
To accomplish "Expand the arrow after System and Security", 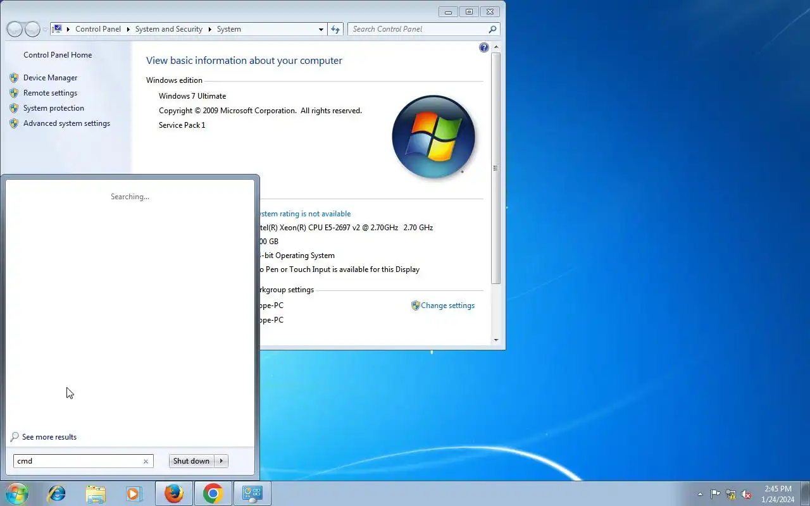I will (209, 29).
